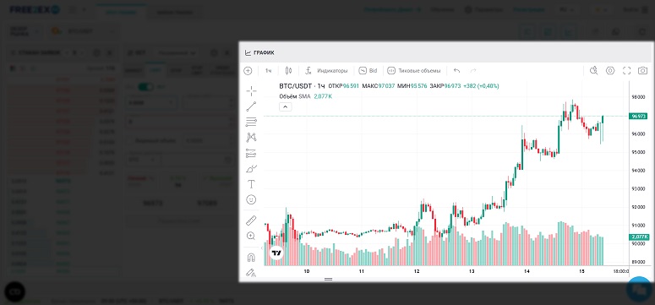Click the Тиковые объемы button
The height and width of the screenshot is (305, 655).
[413, 71]
